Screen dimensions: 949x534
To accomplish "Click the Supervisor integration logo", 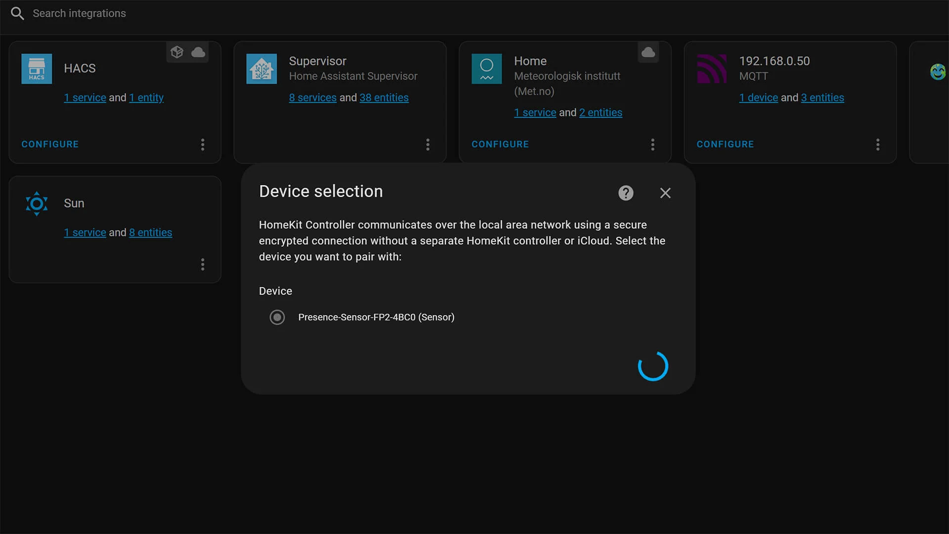I will 261,69.
